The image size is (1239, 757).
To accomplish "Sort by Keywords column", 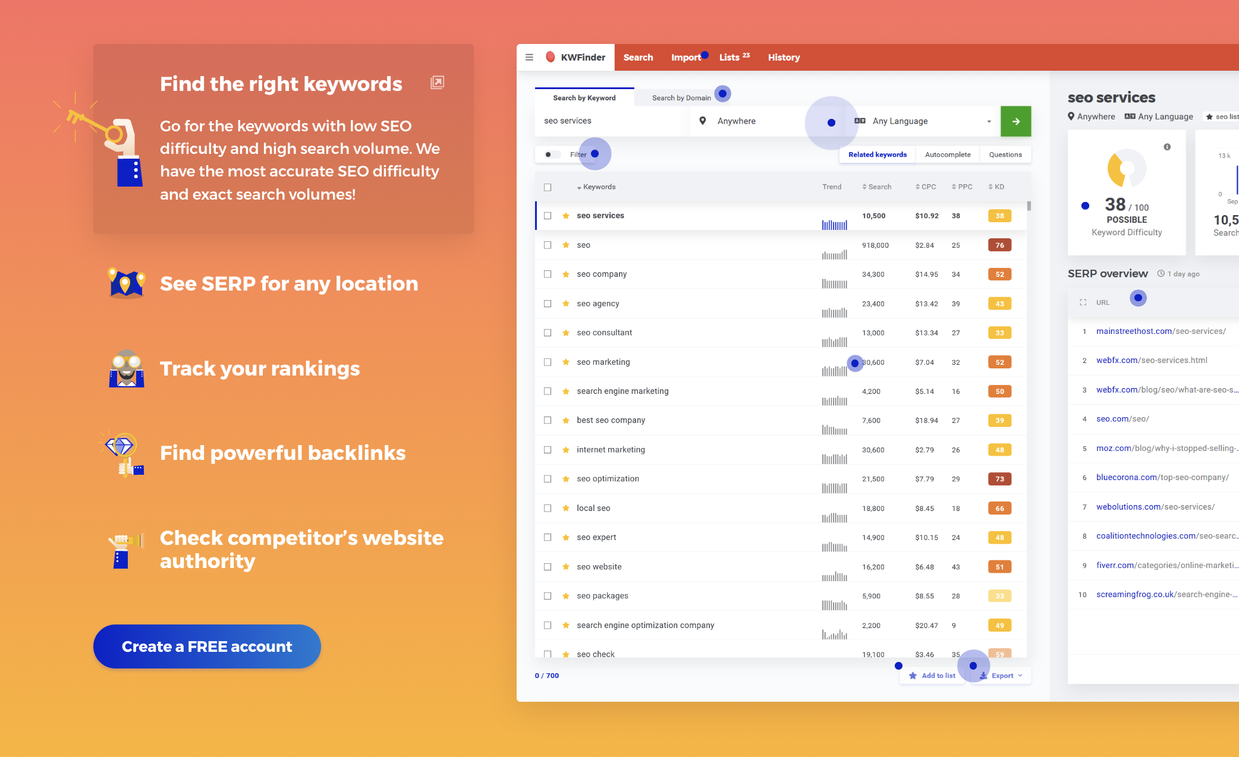I will [x=596, y=187].
